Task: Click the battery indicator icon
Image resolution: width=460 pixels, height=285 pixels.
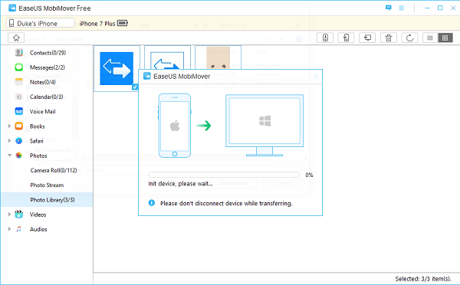Action: 123,23
